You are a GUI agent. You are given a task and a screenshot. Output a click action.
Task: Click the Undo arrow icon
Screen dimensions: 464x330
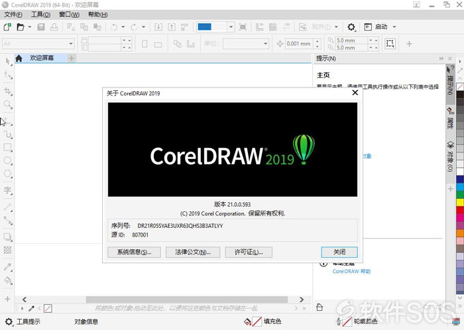(114, 27)
